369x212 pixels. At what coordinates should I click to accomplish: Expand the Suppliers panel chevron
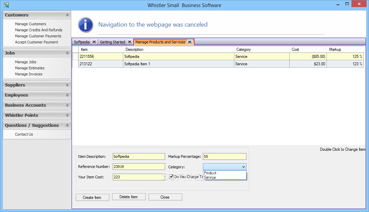[67, 85]
